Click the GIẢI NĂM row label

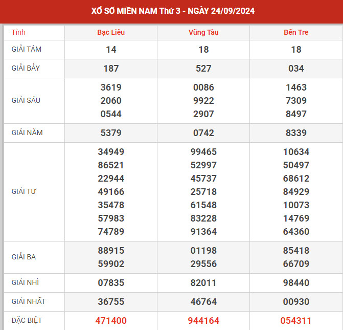[27, 133]
